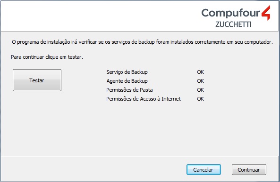Click the Cancelar button
This screenshot has height=182, width=280.
(x=204, y=170)
